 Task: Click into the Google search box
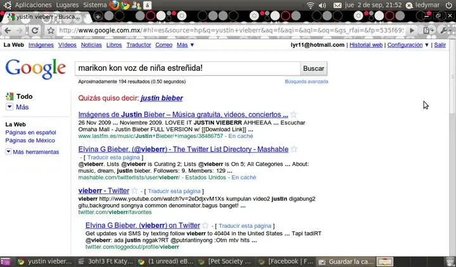(187, 68)
